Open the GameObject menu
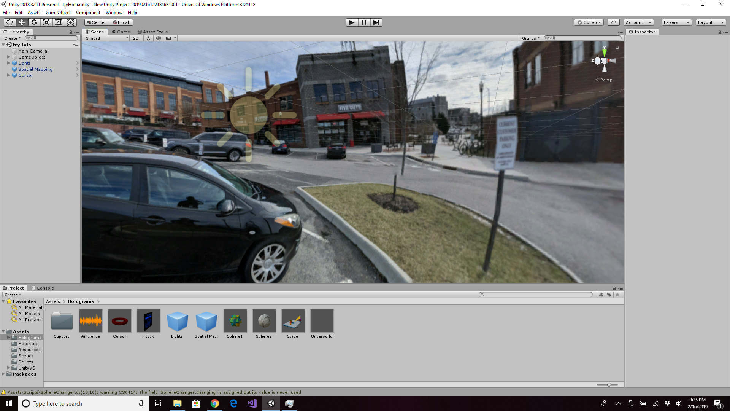730x411 pixels. [x=58, y=13]
